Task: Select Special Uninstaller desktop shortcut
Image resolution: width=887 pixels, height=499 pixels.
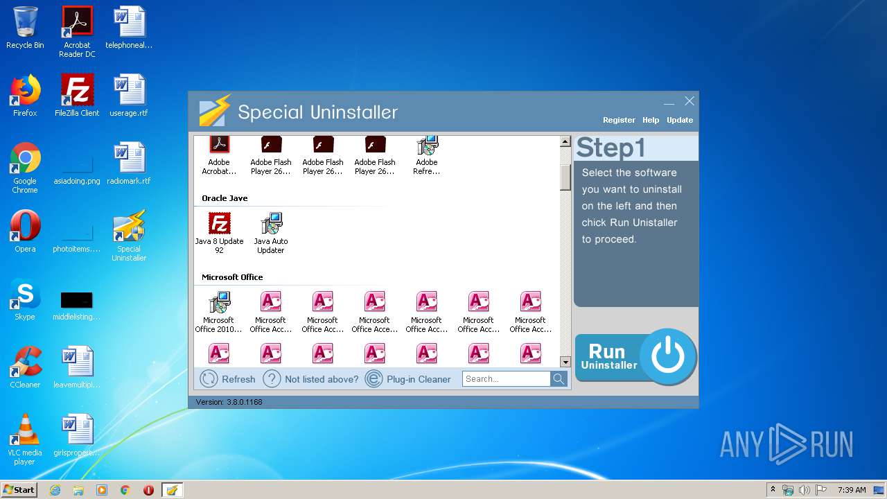Action: pos(129,236)
